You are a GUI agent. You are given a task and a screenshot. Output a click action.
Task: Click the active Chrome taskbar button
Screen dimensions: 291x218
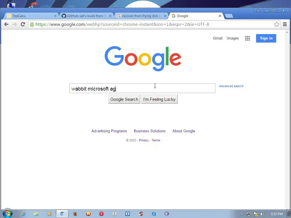(x=62, y=214)
